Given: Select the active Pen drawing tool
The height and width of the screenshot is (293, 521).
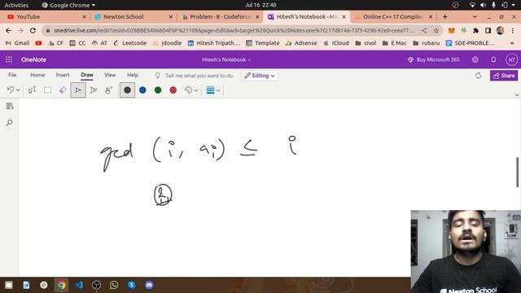Looking at the screenshot, I should tap(78, 90).
